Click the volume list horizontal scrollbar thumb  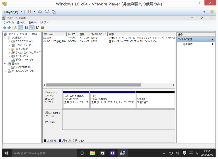click(x=93, y=85)
